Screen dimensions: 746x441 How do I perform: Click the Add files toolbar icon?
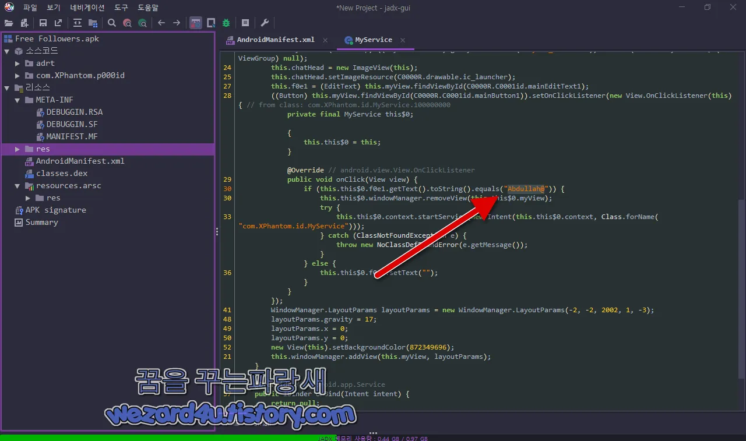(x=24, y=23)
